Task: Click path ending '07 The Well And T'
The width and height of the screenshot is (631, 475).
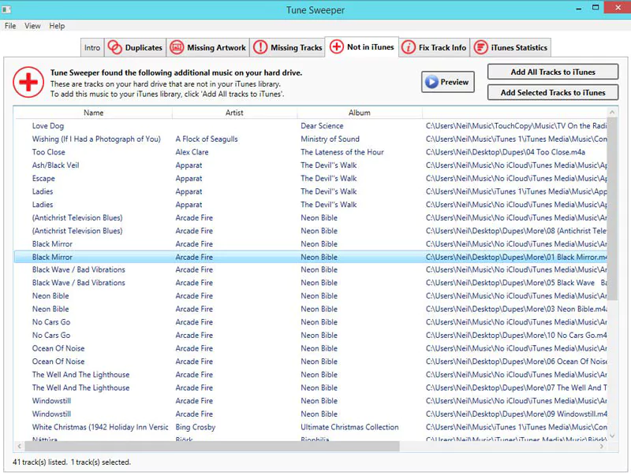Action: [517, 388]
